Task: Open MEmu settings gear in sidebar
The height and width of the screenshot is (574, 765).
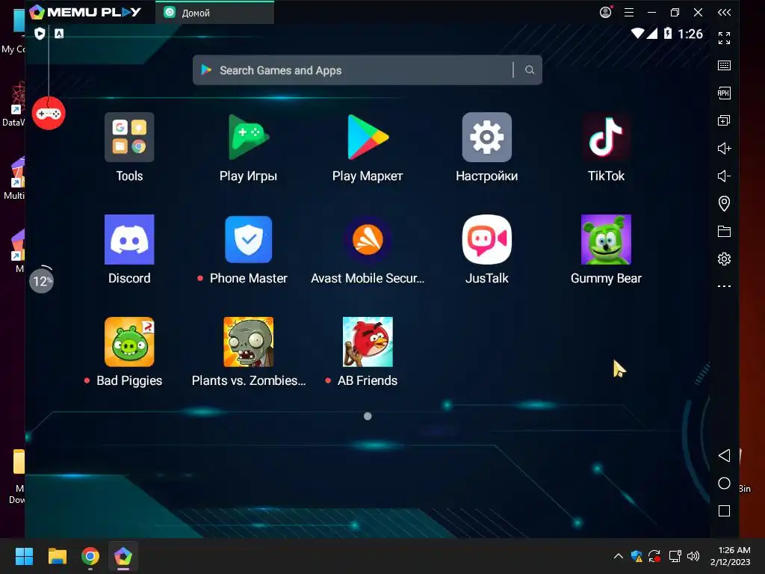Action: 724,259
